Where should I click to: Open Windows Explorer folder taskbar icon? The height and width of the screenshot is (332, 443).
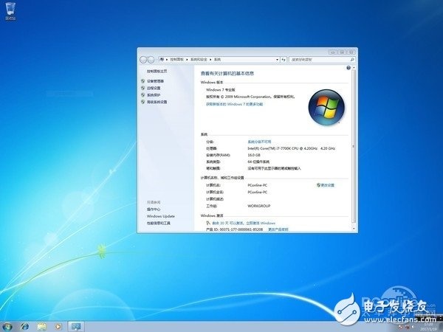click(x=41, y=327)
